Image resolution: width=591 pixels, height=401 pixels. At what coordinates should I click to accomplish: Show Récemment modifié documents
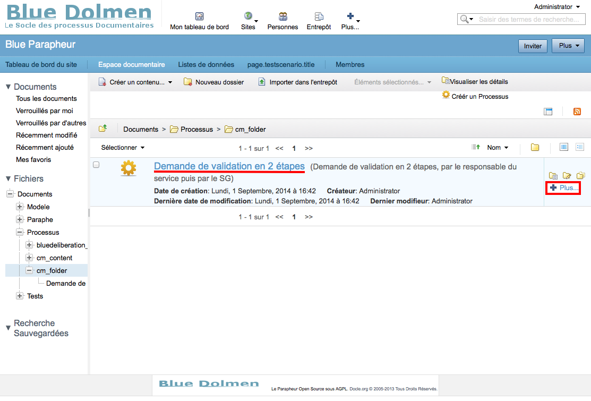coord(46,135)
